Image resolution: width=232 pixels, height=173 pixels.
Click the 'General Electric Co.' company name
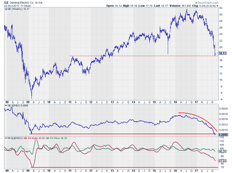click(x=22, y=3)
